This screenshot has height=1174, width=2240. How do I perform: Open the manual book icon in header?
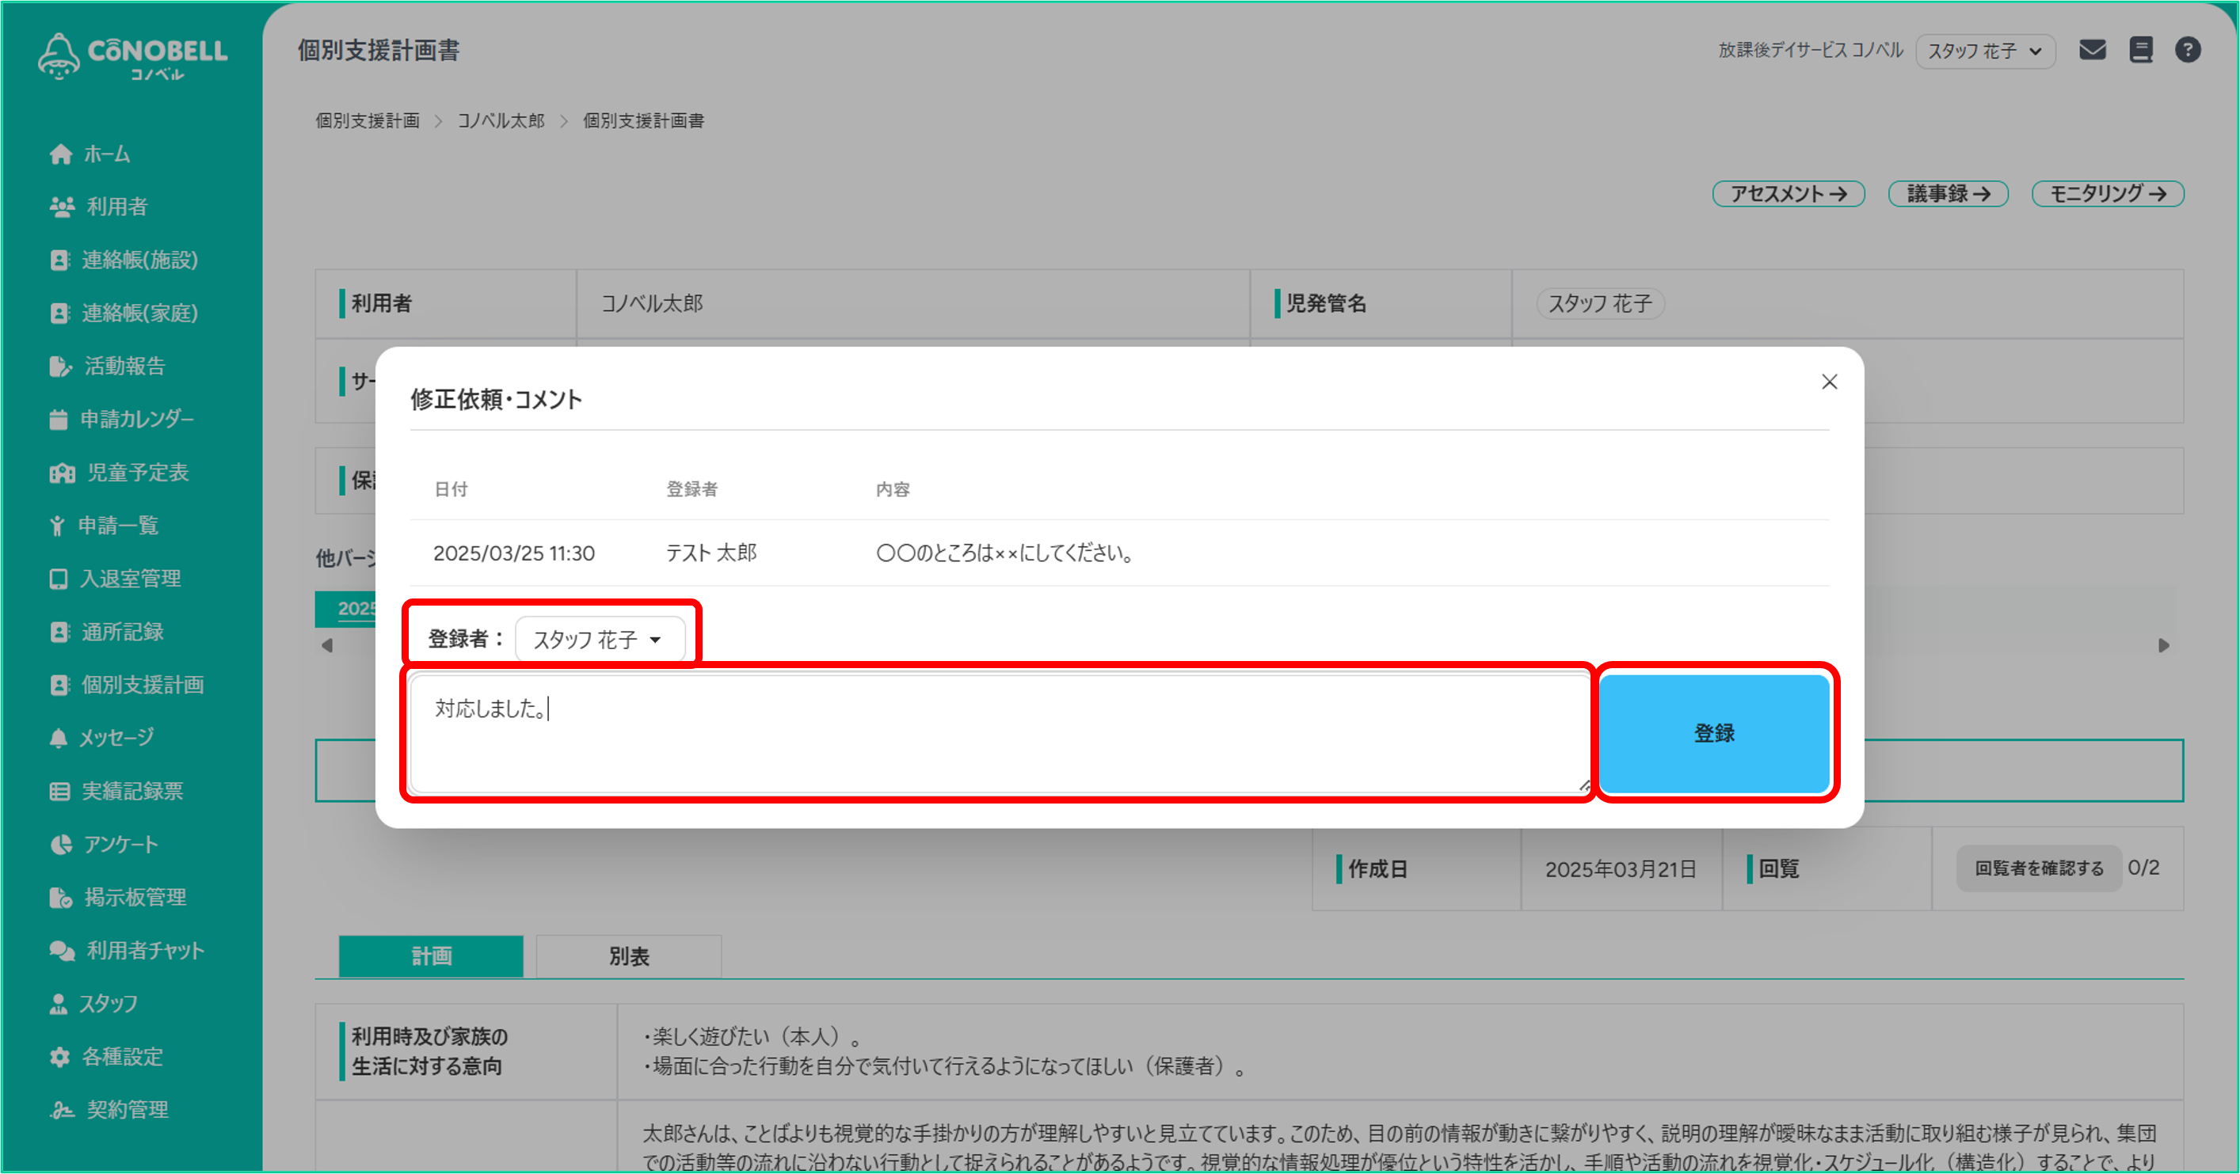pyautogui.click(x=2141, y=51)
